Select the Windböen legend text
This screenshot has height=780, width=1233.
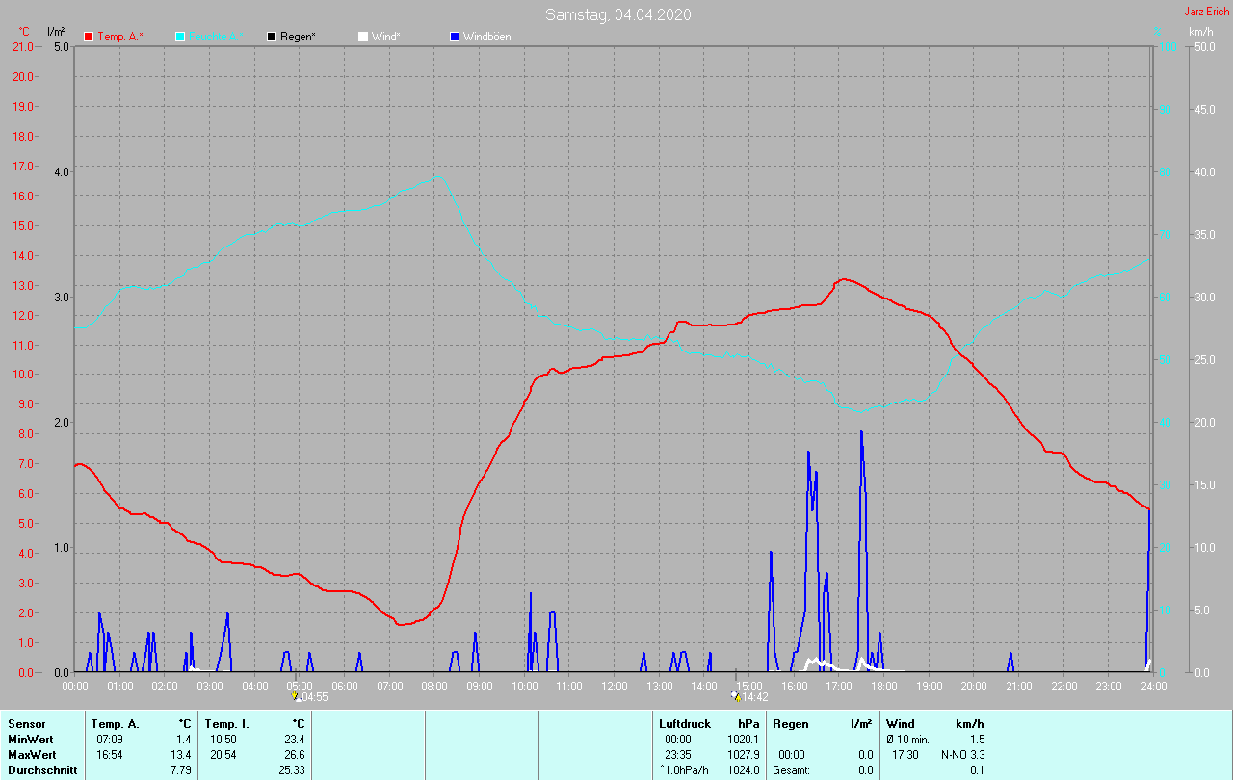pos(486,37)
